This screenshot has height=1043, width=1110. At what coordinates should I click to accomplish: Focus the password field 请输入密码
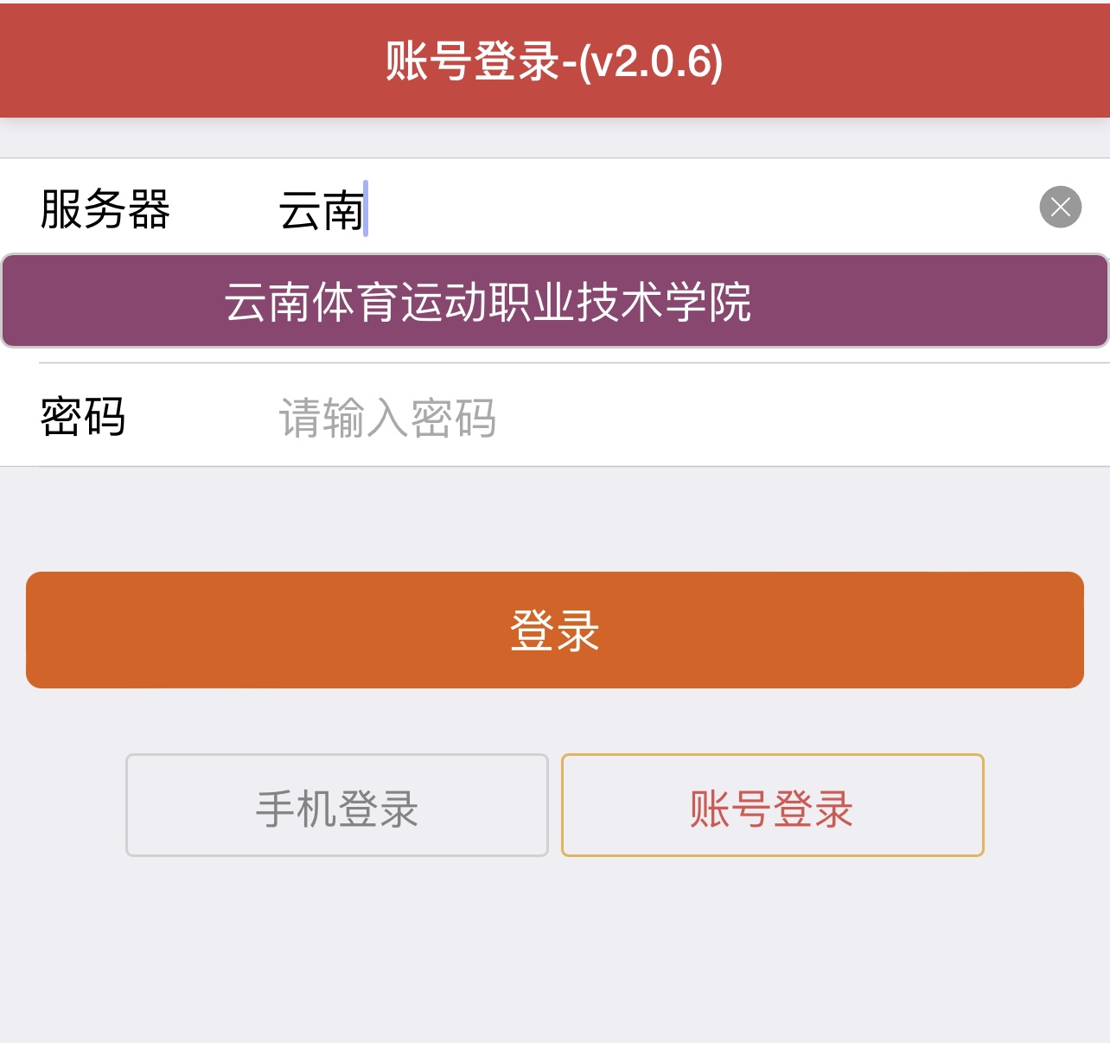605,418
